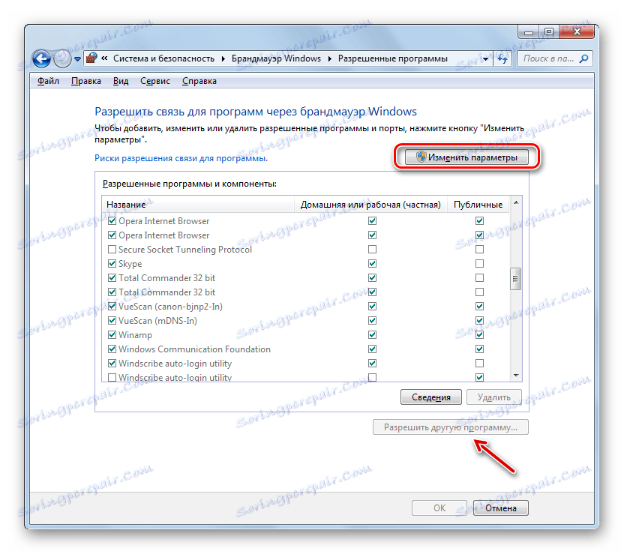Click the Система и безопасность breadcrumb

click(163, 58)
